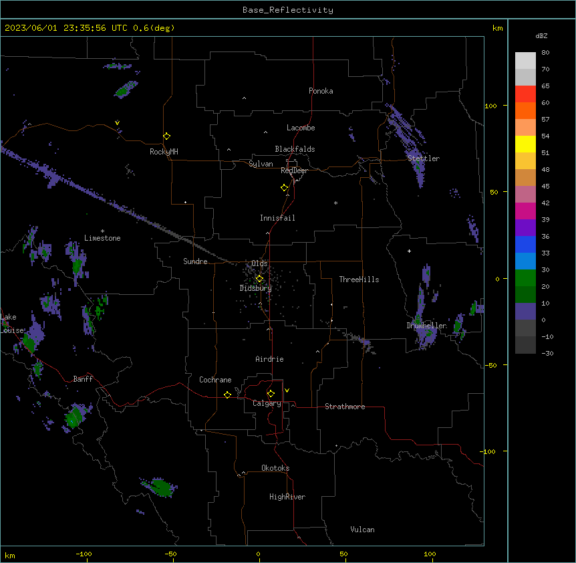The width and height of the screenshot is (576, 563).
Task: Click the Blackfalds label
Action: click(x=295, y=149)
